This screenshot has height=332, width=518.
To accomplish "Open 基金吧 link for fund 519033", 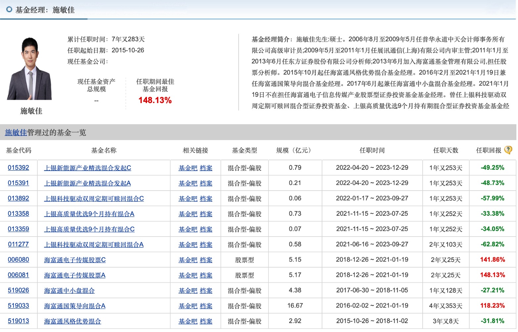I will (188, 306).
